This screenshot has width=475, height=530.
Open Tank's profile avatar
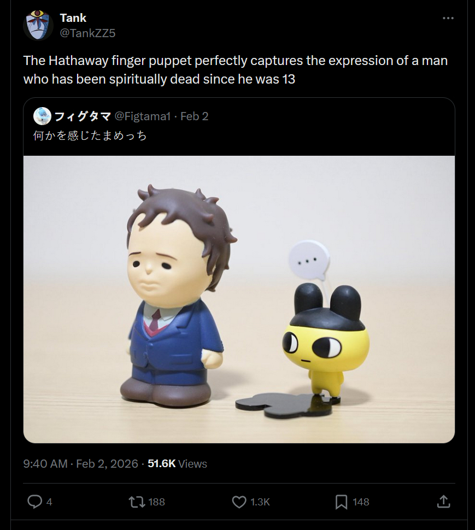tap(38, 25)
